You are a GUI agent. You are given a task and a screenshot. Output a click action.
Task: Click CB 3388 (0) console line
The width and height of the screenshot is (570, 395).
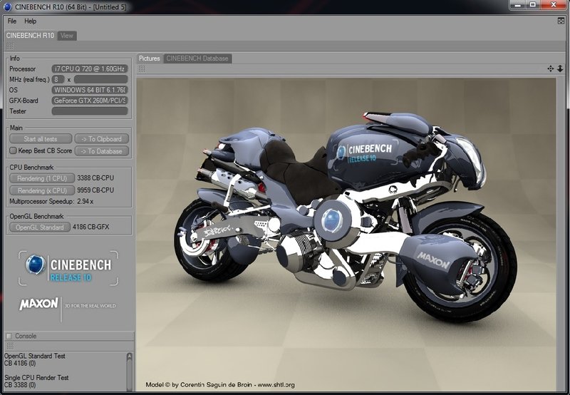click(20, 385)
